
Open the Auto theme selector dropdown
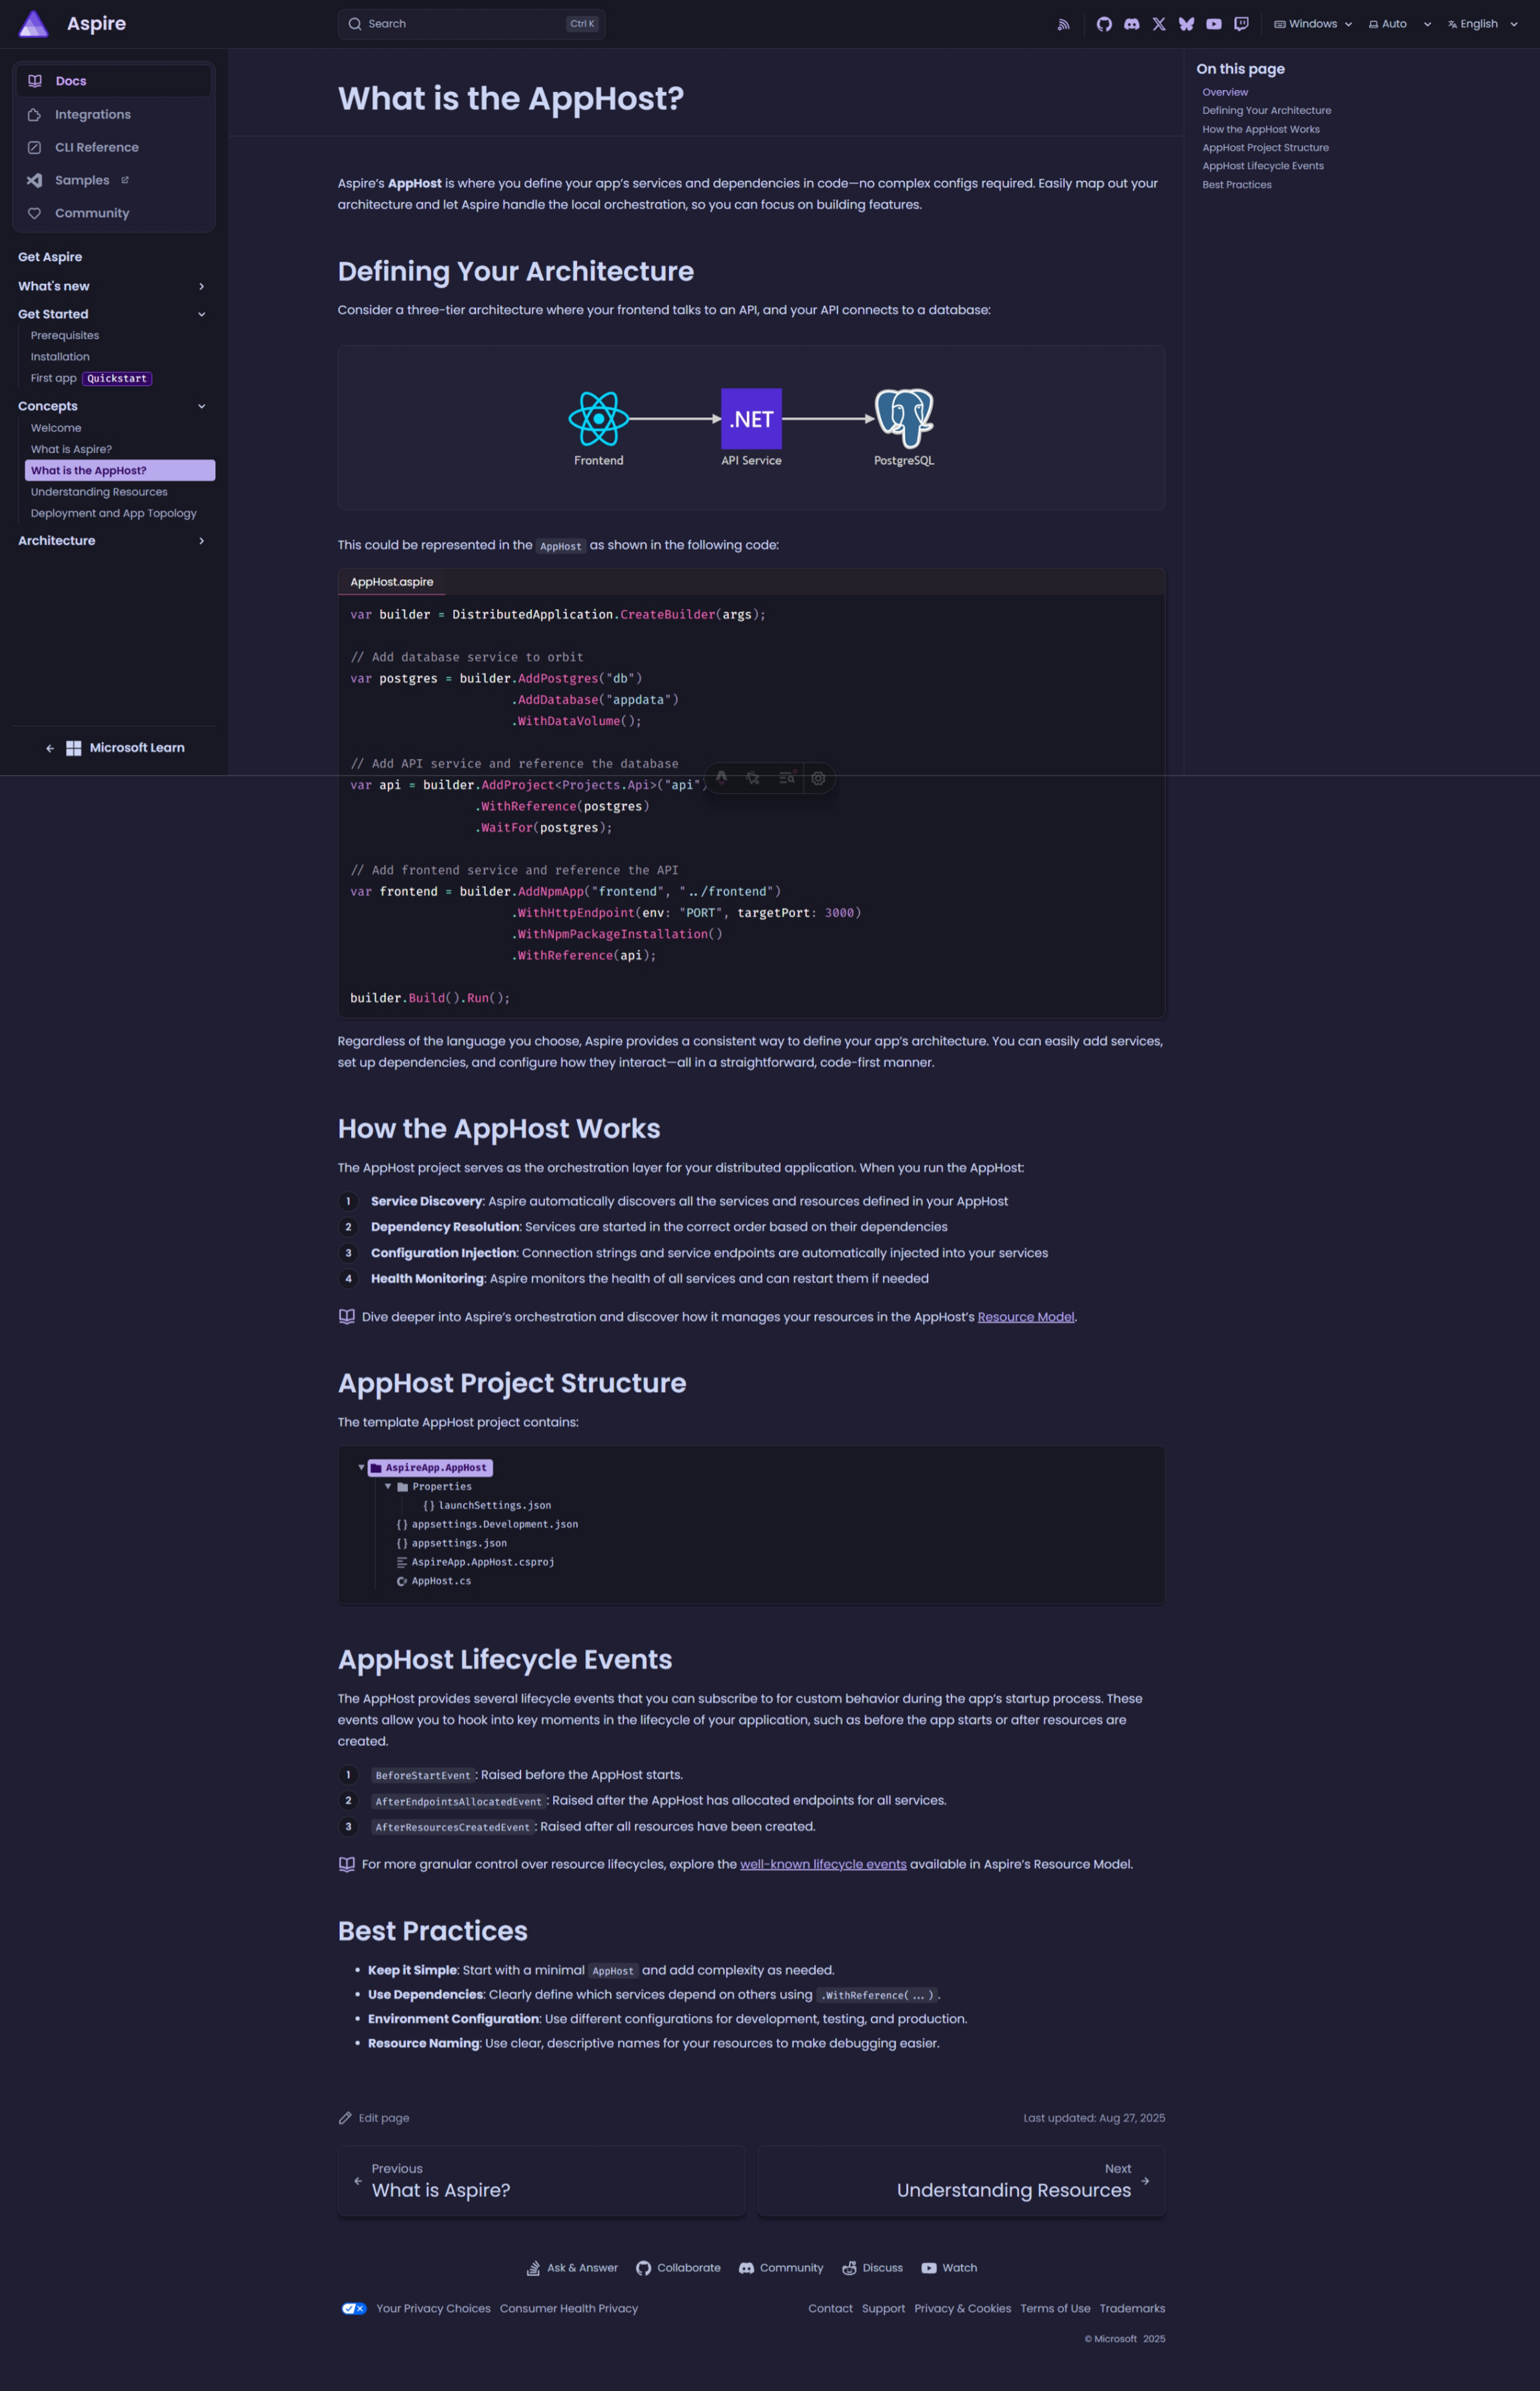(x=1399, y=24)
